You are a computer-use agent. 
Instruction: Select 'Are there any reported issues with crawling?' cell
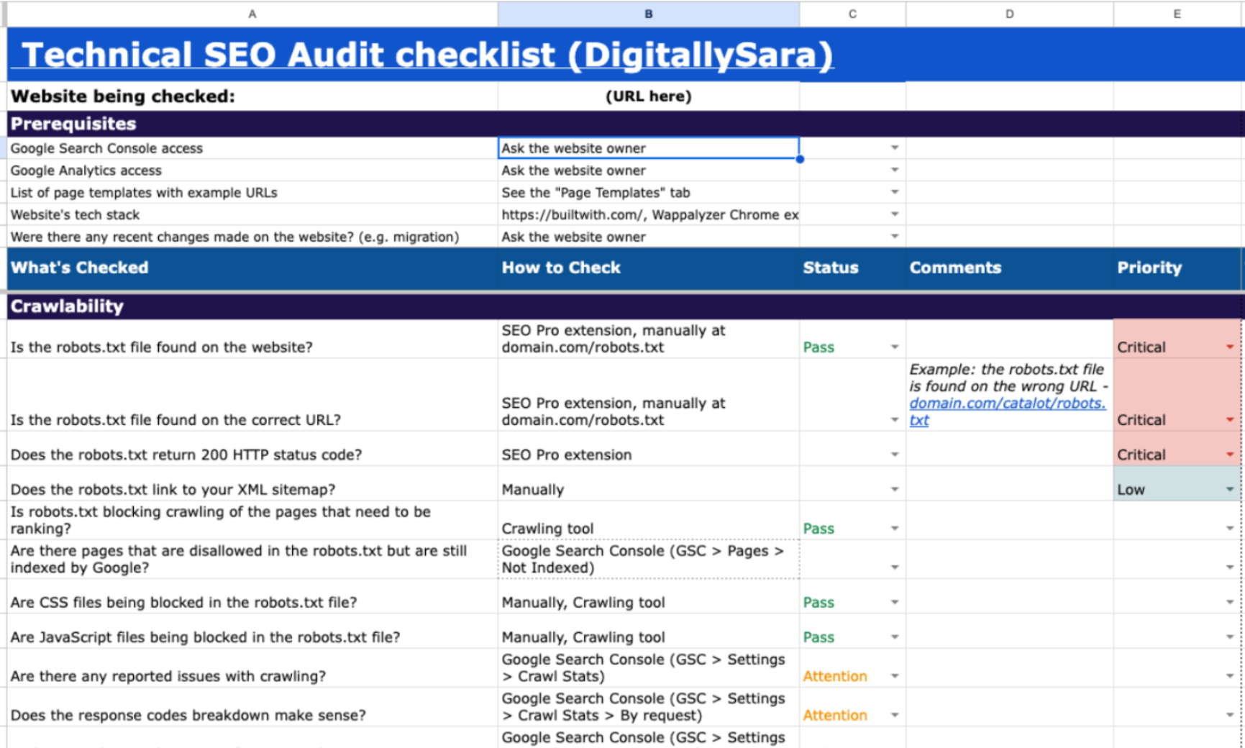252,668
